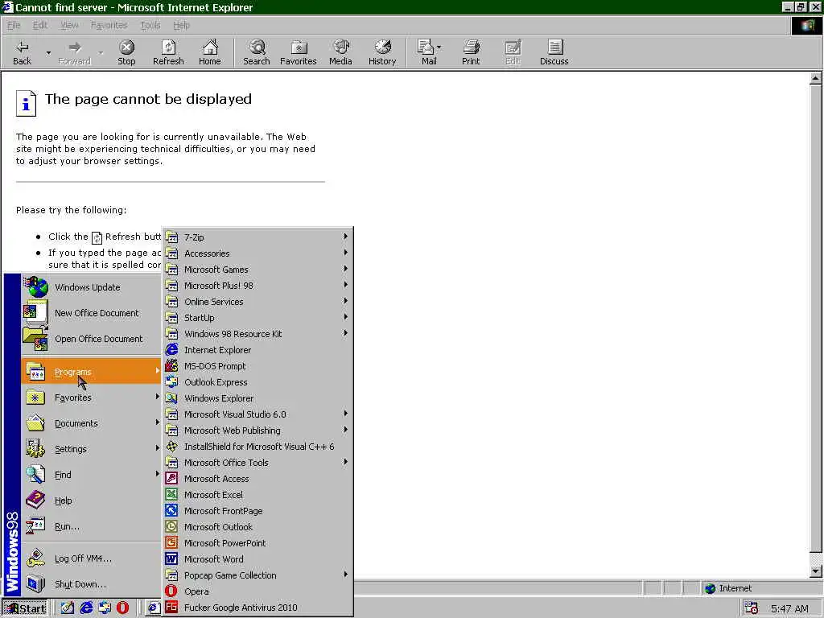Click the Stop toolbar icon
Screen dimensions: 824x618
126,52
